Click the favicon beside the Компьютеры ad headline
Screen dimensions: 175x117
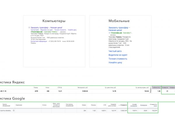29,27
